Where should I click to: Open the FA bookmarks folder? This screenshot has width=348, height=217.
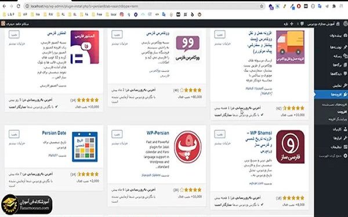pos(84,14)
